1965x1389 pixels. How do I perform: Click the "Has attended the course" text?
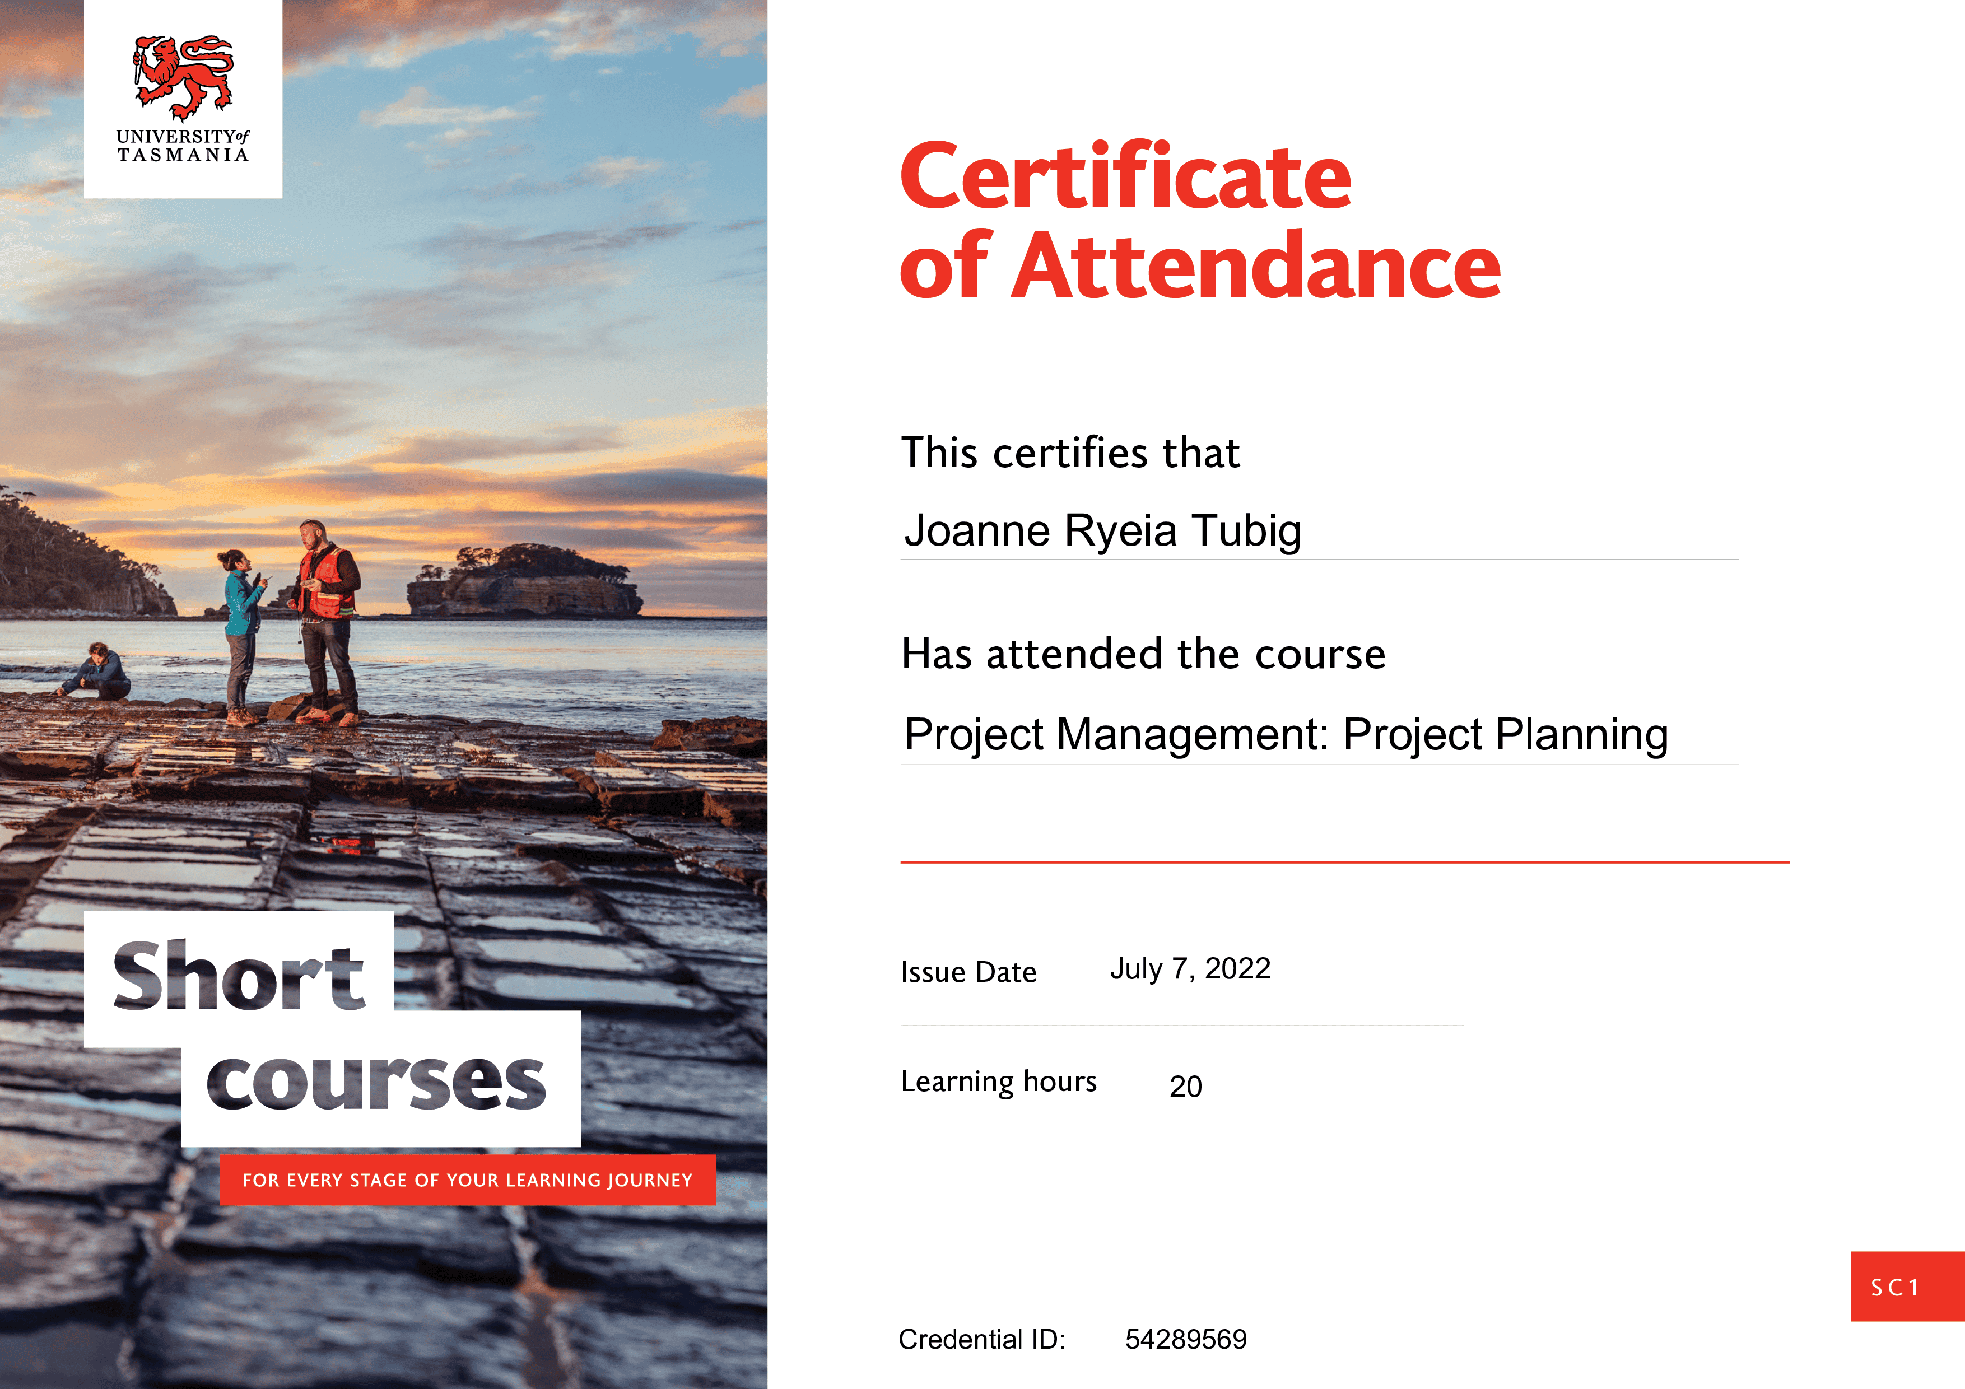[x=1143, y=654]
